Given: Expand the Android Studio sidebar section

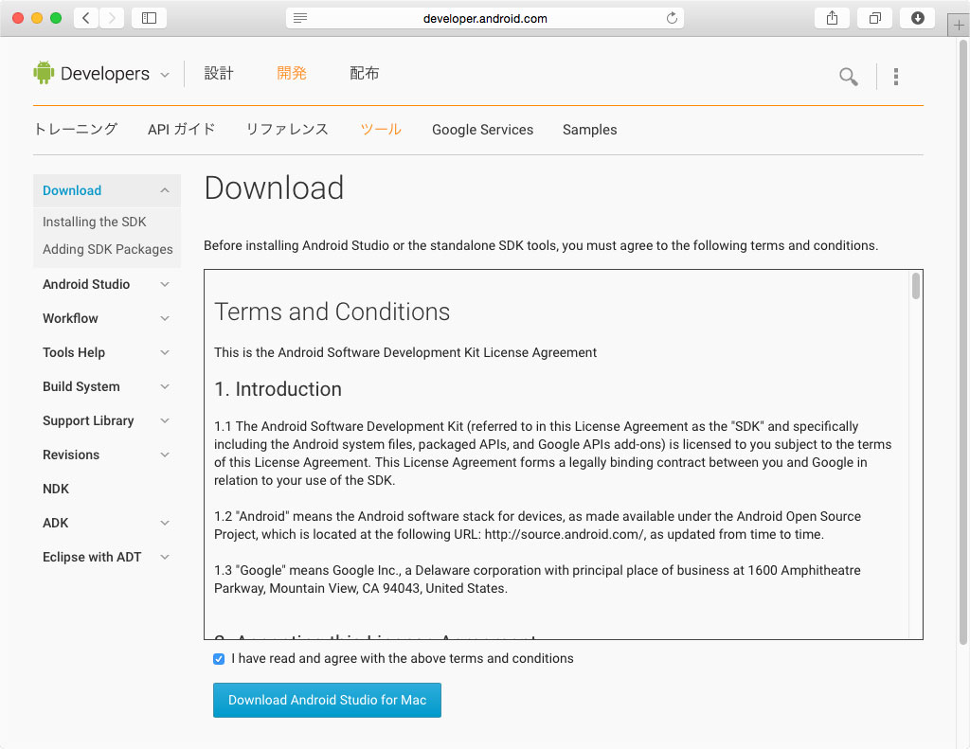Looking at the screenshot, I should pos(165,284).
